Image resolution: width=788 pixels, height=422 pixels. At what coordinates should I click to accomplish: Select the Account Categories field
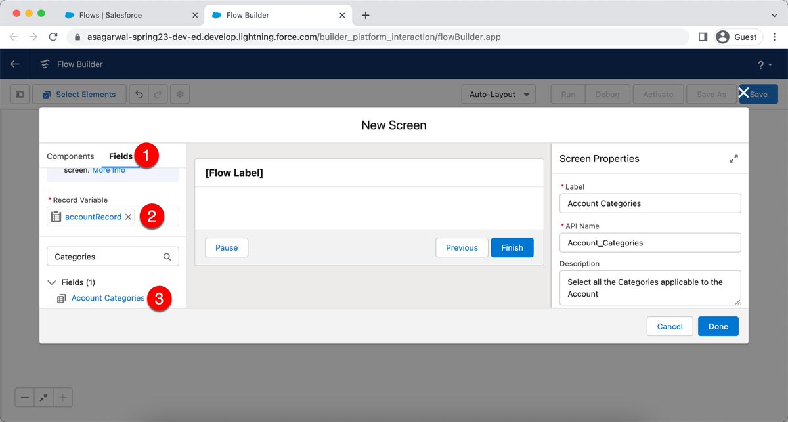click(108, 298)
